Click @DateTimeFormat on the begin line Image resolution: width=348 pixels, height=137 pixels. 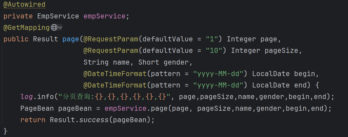click(x=115, y=74)
